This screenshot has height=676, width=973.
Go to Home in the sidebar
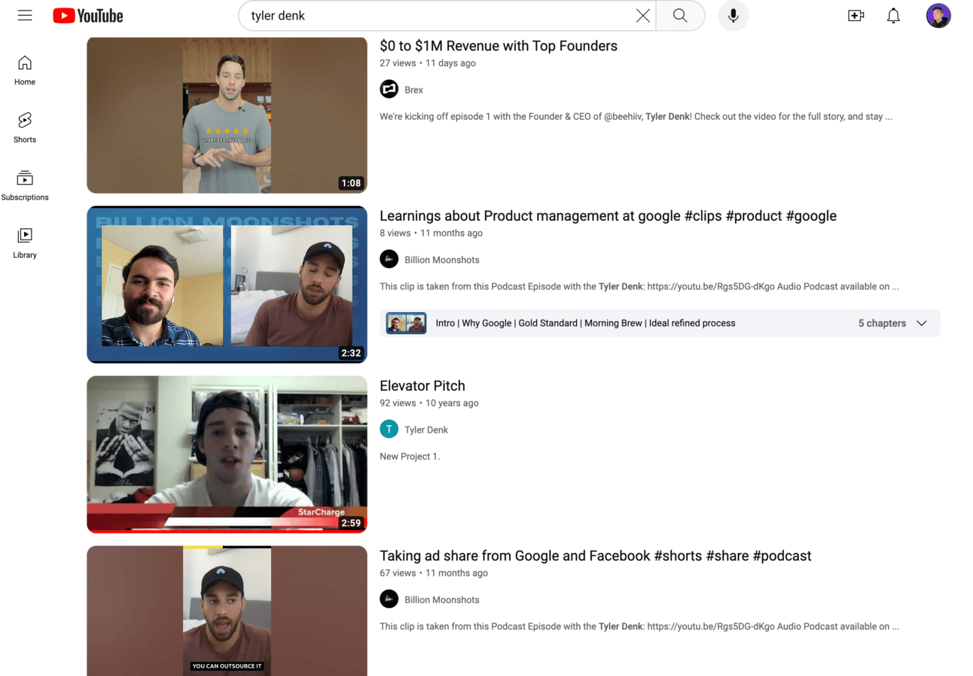(25, 70)
